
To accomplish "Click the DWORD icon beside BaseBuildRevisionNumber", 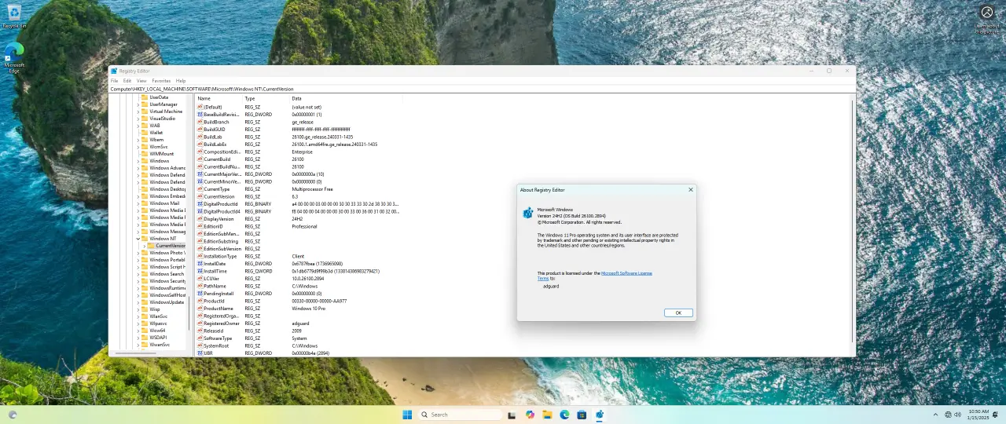I will point(200,115).
